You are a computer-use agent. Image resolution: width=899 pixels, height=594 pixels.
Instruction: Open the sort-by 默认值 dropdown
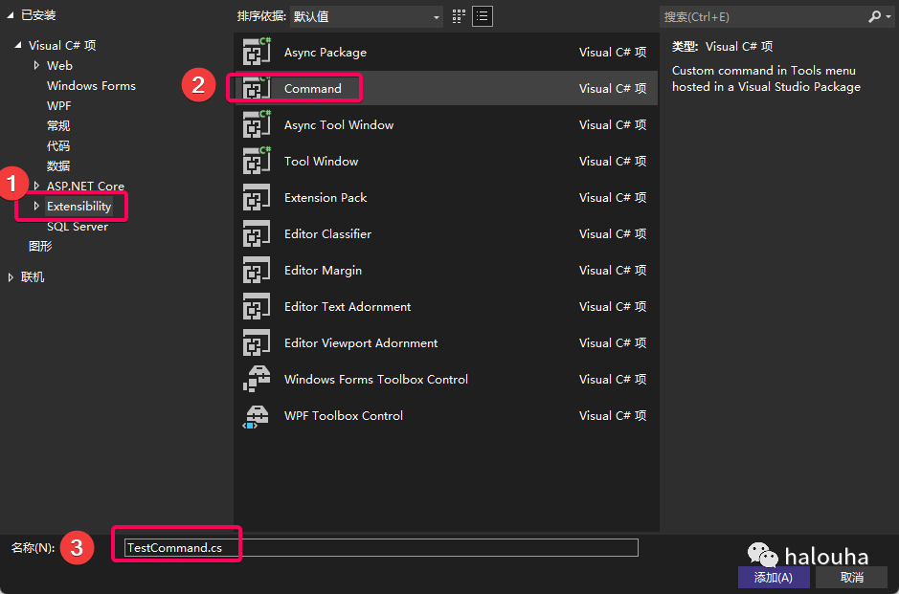(367, 16)
